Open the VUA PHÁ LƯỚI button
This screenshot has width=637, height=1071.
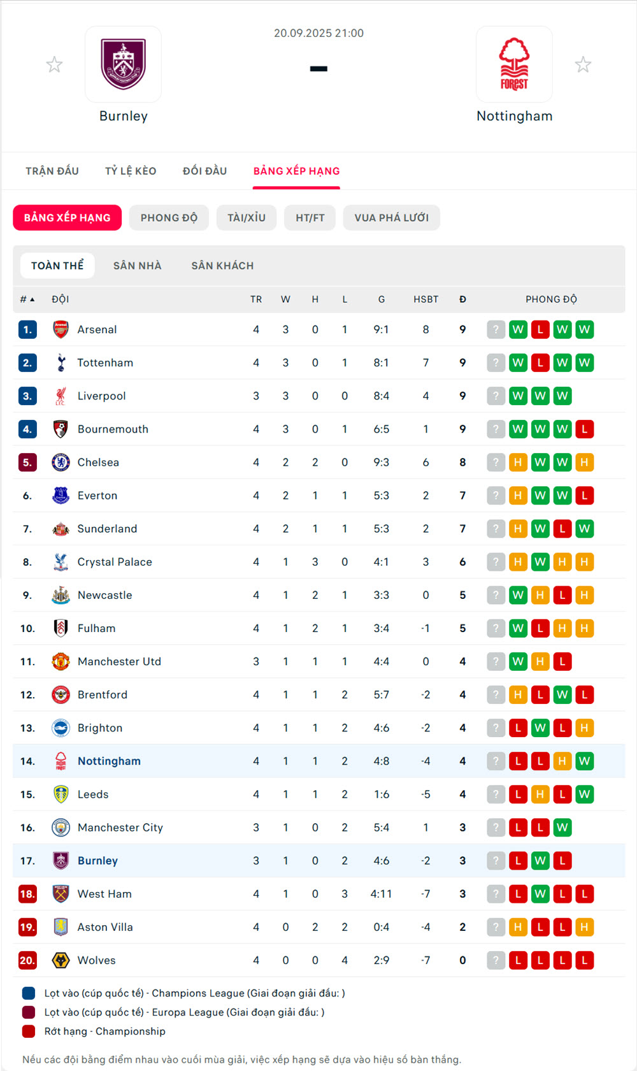pyautogui.click(x=391, y=218)
